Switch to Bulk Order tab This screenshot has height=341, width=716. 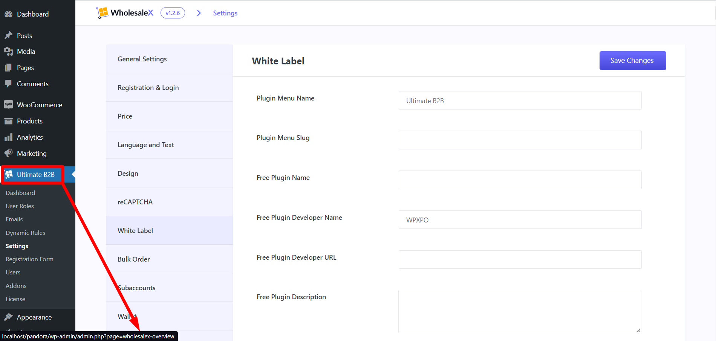(169, 259)
